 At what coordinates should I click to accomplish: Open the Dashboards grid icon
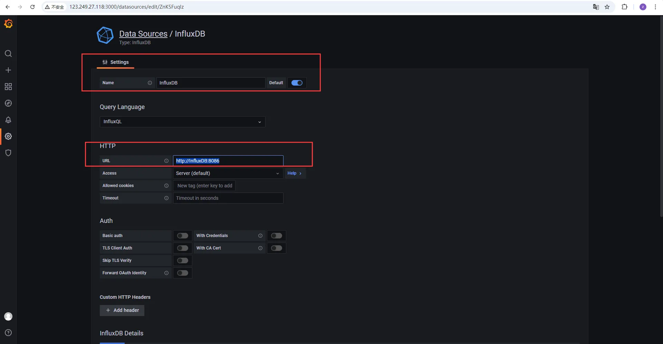pos(8,87)
